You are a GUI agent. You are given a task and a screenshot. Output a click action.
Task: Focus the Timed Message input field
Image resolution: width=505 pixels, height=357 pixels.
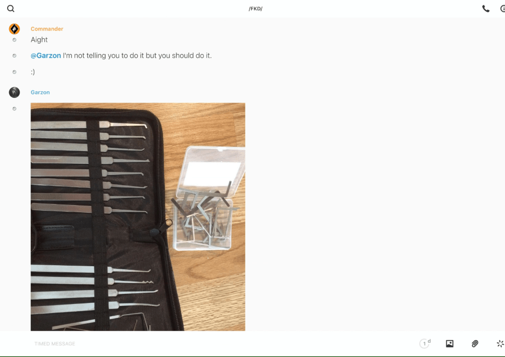pos(222,343)
